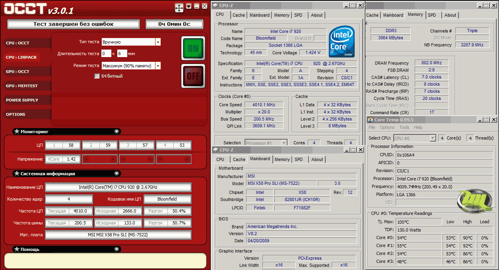The image size is (499, 270).
Task: Open the Тип теста dropdown
Action: pyautogui.click(x=158, y=42)
